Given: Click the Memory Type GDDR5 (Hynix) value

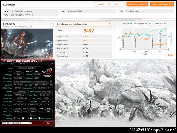Looking at the screenshot, I should 22,98.
